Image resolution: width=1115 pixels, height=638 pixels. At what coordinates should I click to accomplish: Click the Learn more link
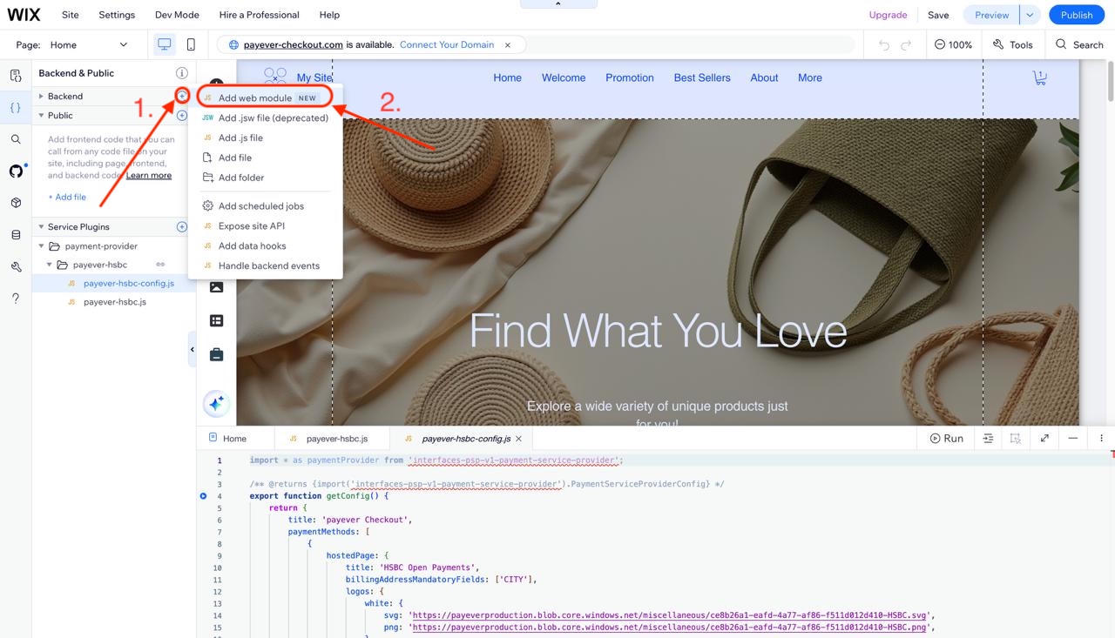click(149, 175)
